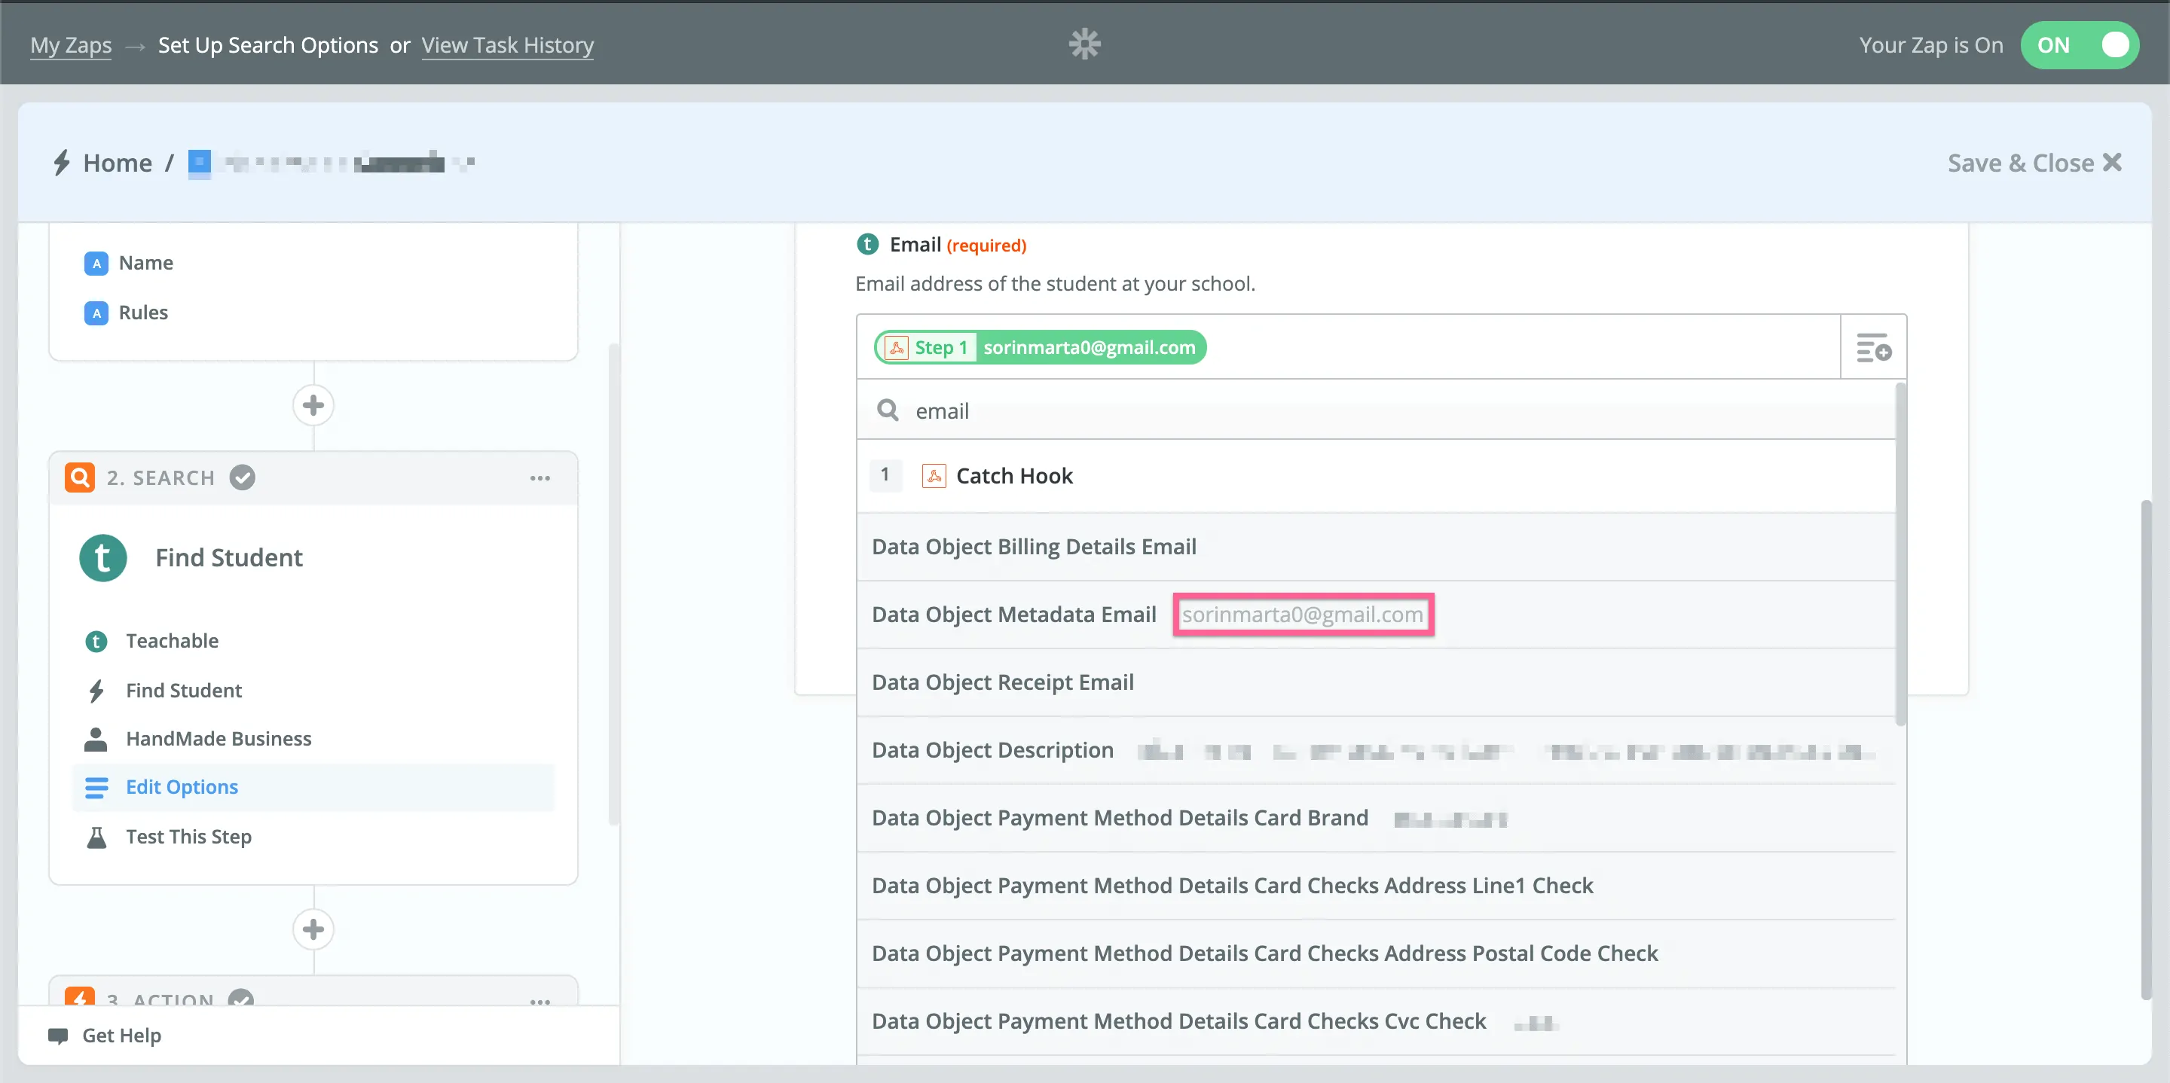Image resolution: width=2170 pixels, height=1083 pixels.
Task: Click the orange step 3 Action icon
Action: (80, 996)
